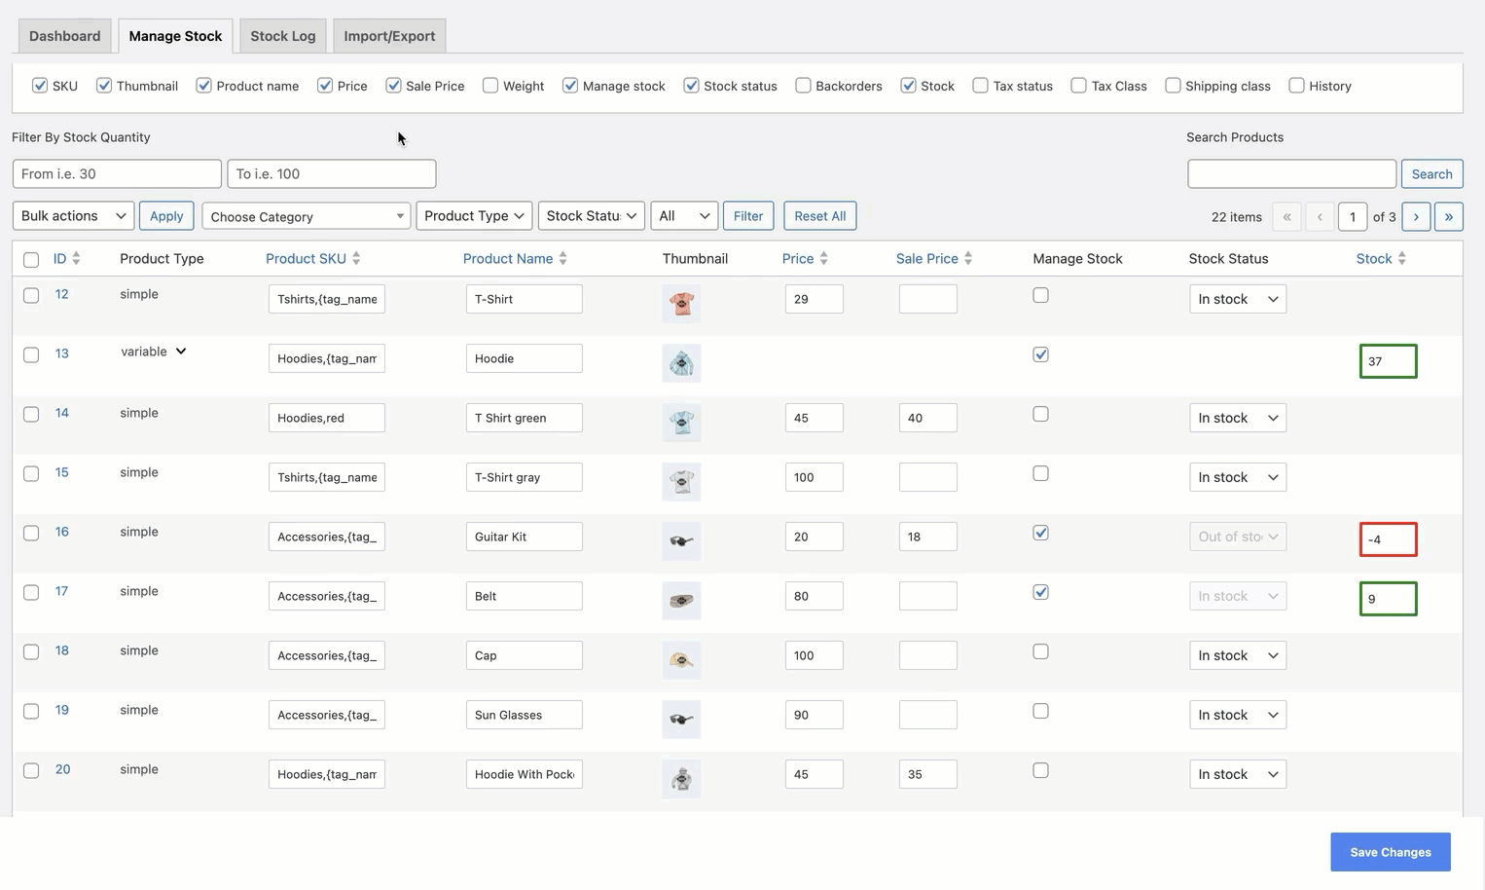Open the stock status dropdown for T-Shirt
Screen dimensions: 1485x890
point(1237,299)
